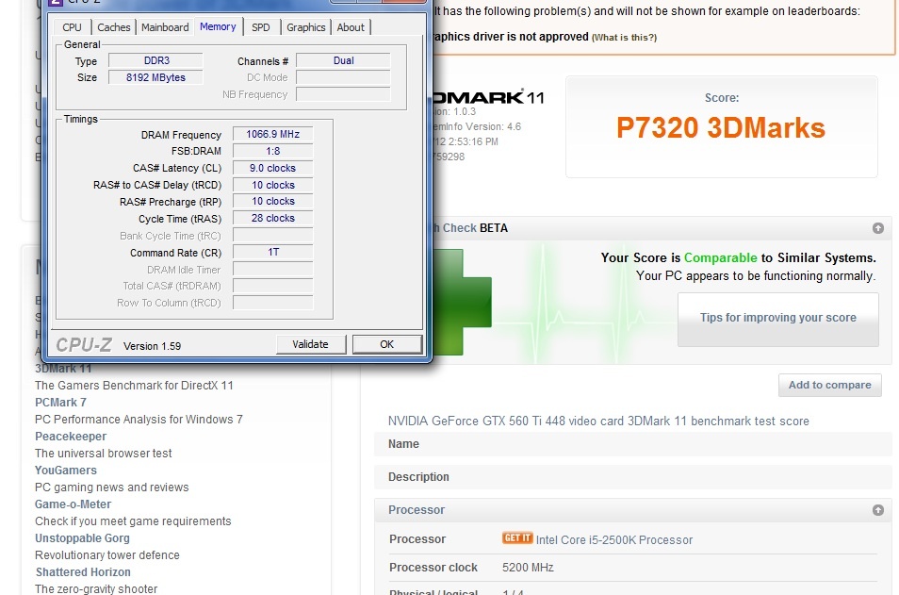Open the YouGamers link
899x595 pixels.
[x=66, y=470]
